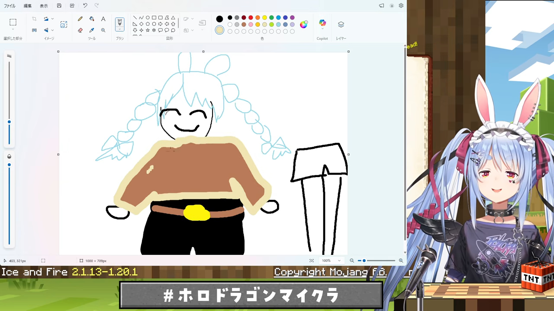
Task: Select the Color picker eyedropper tool
Action: tap(92, 30)
